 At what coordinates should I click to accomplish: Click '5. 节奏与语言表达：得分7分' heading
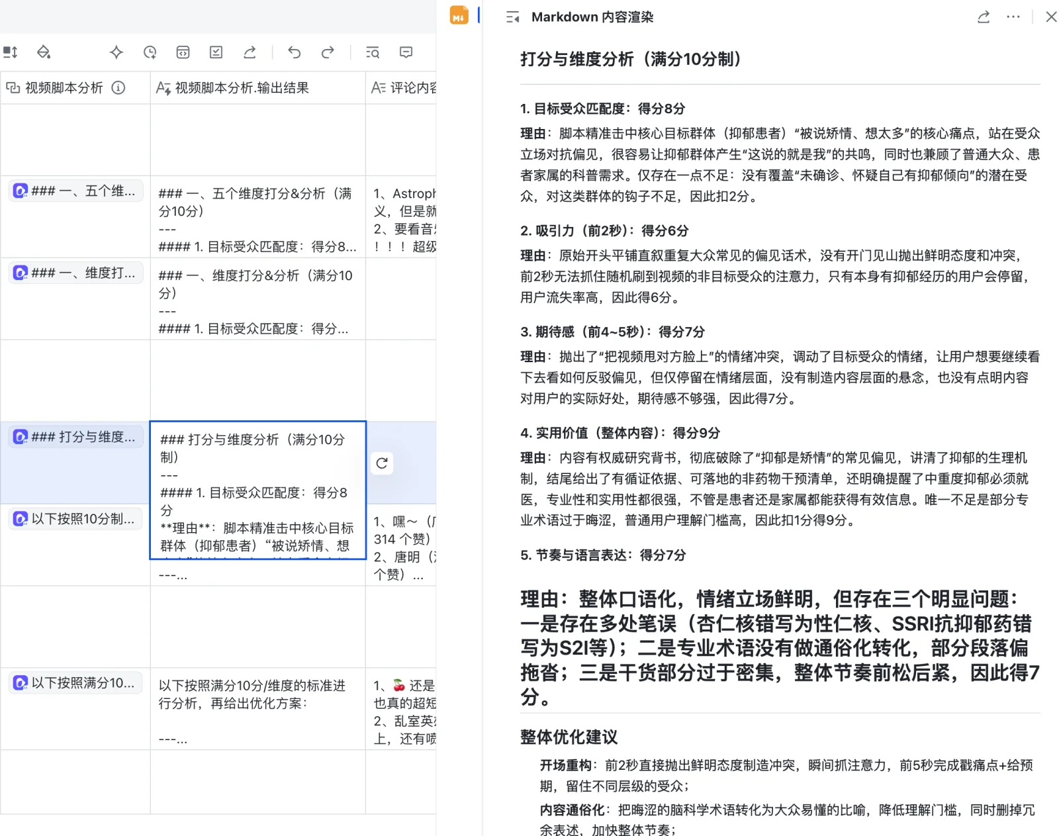click(603, 555)
